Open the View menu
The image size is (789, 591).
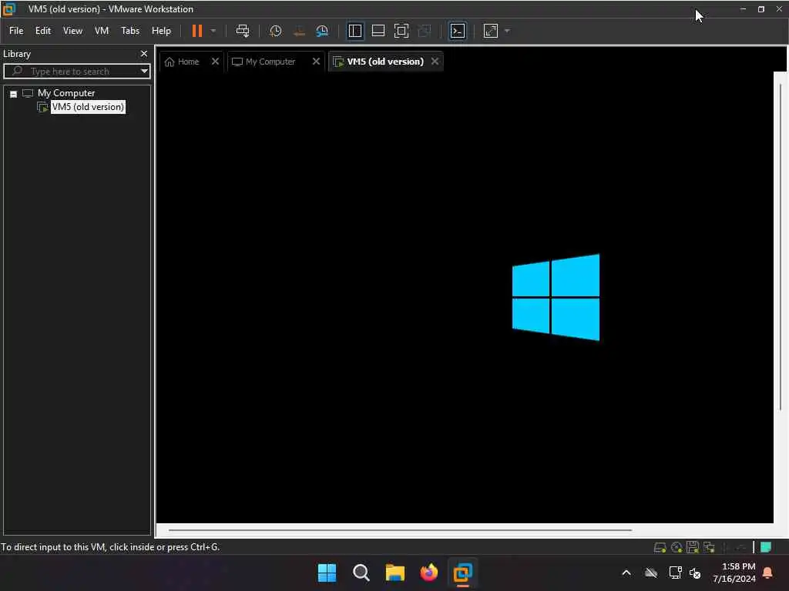72,31
